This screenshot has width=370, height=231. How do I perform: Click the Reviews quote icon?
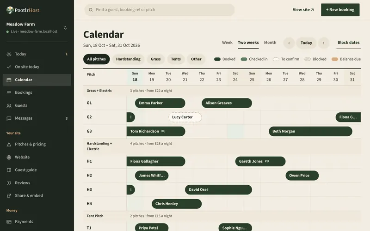point(9,183)
